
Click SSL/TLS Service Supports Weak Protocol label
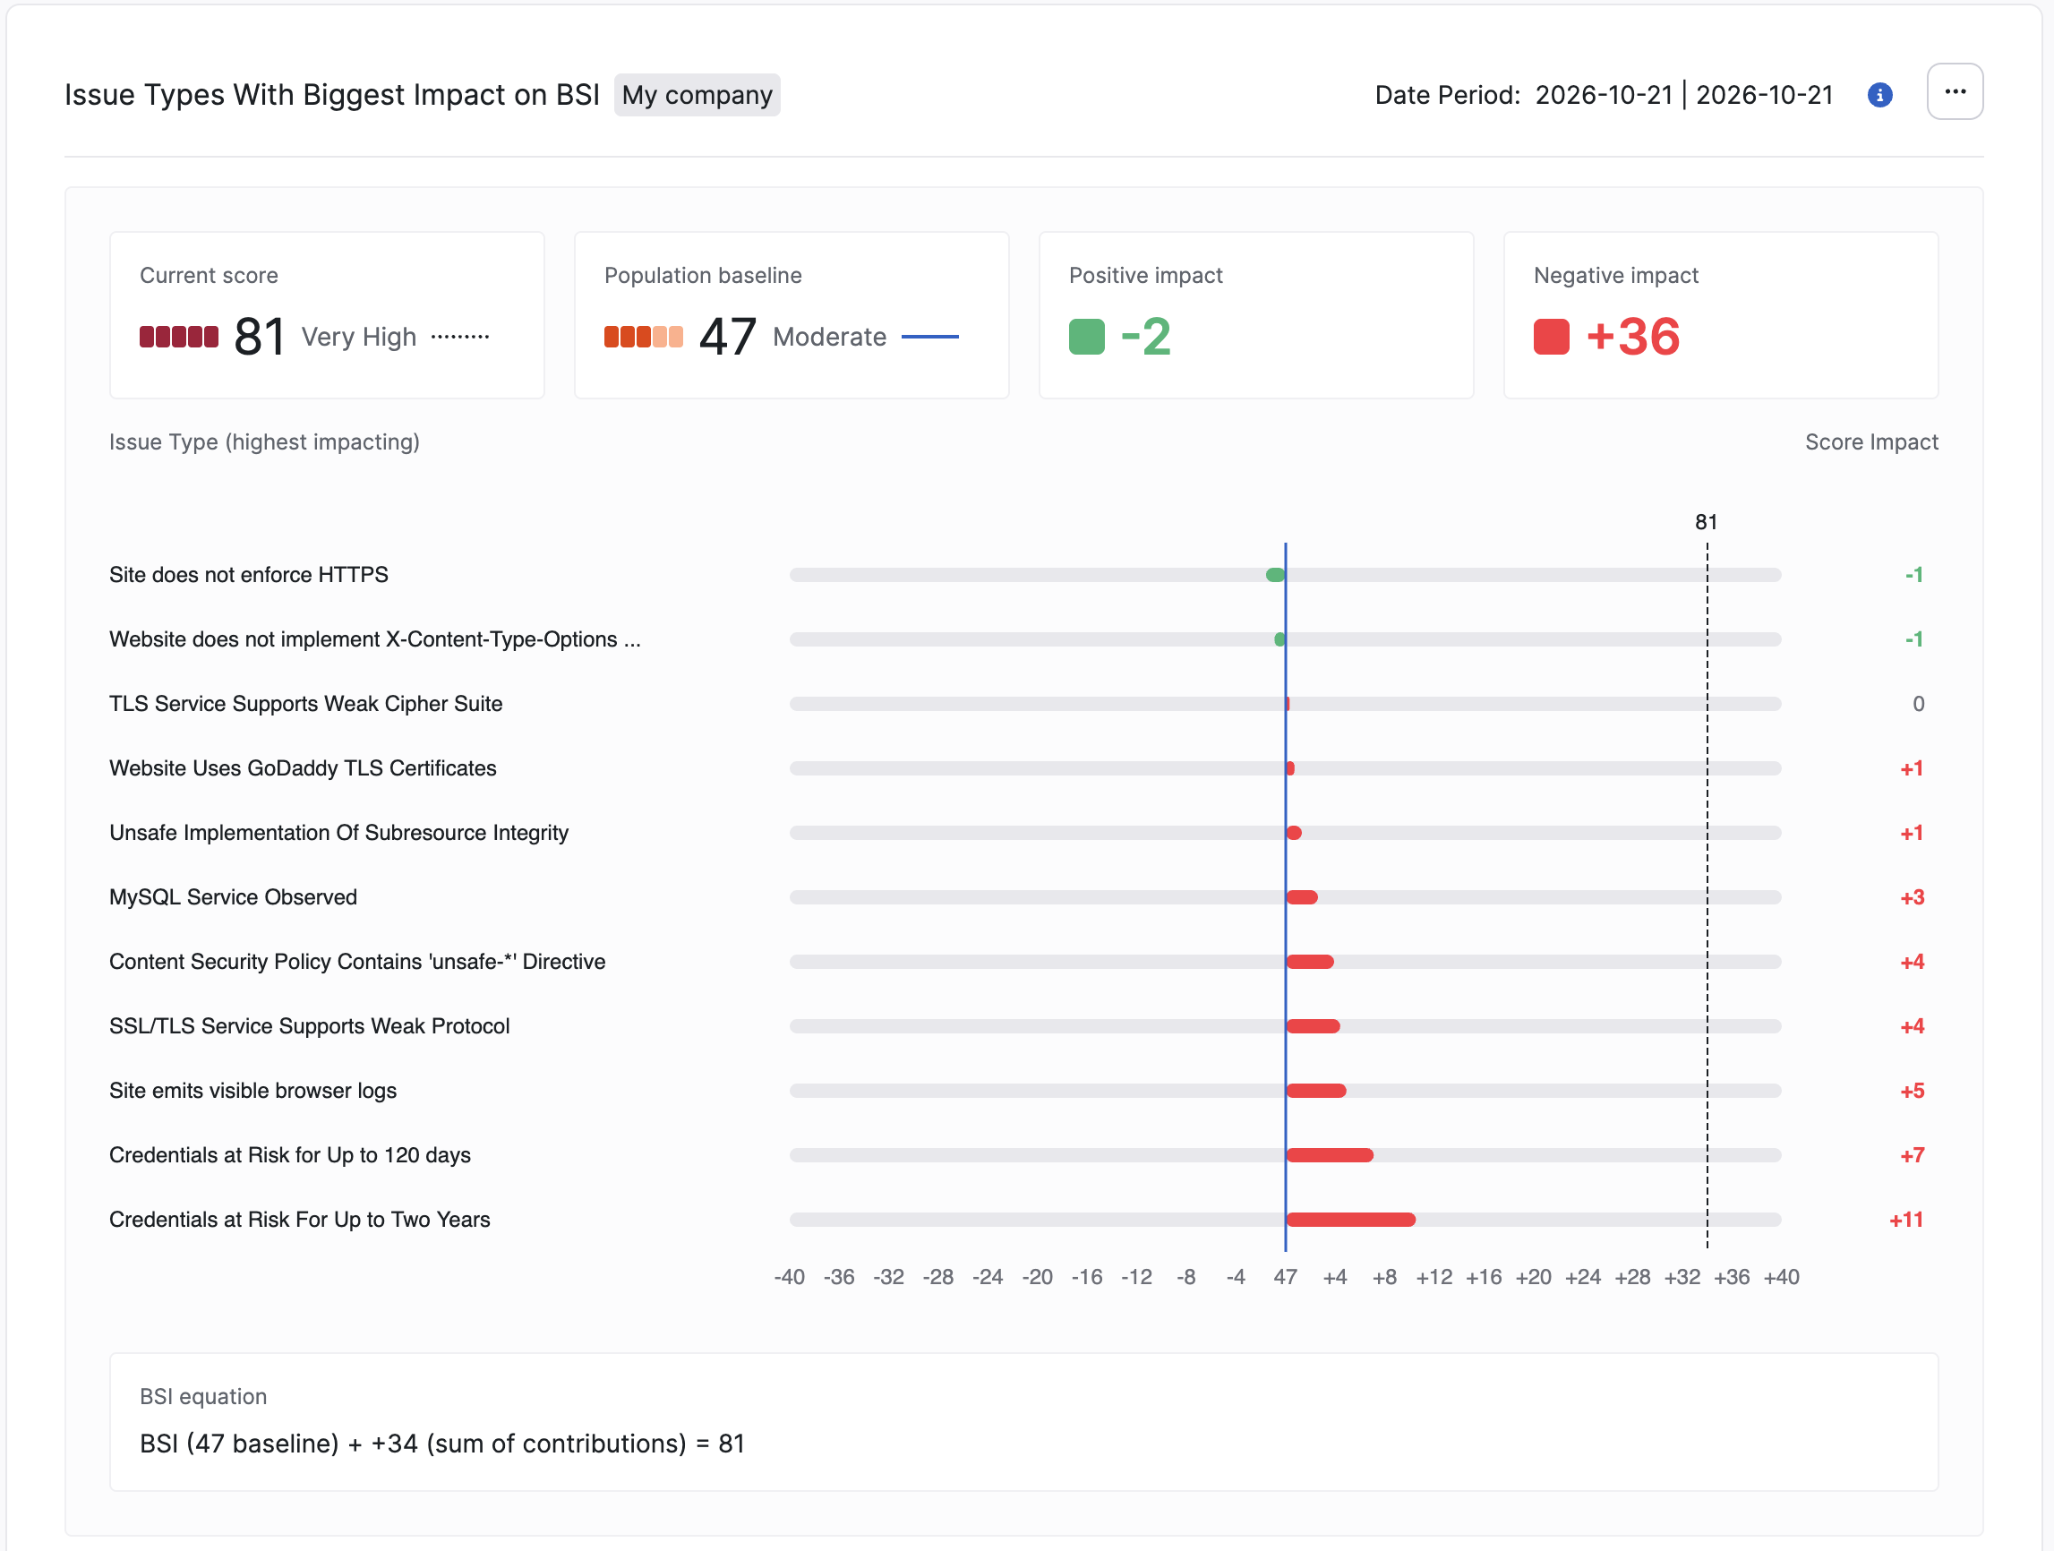[x=309, y=1026]
